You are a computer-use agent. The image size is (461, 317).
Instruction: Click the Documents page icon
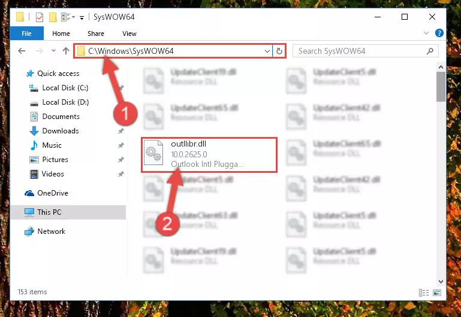[x=34, y=117]
